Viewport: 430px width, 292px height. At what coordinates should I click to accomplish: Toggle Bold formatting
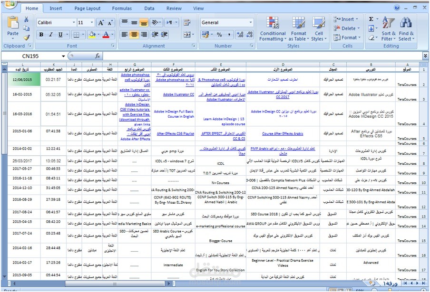[x=41, y=35]
